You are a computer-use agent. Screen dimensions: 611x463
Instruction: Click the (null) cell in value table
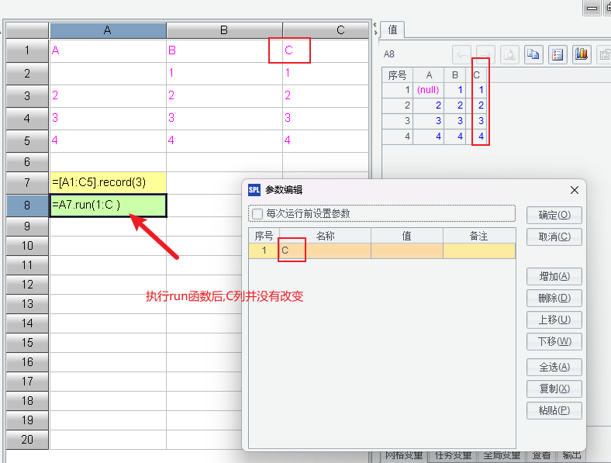(428, 90)
